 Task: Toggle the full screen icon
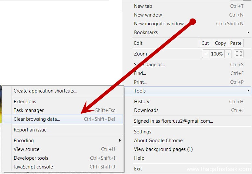pos(239,54)
